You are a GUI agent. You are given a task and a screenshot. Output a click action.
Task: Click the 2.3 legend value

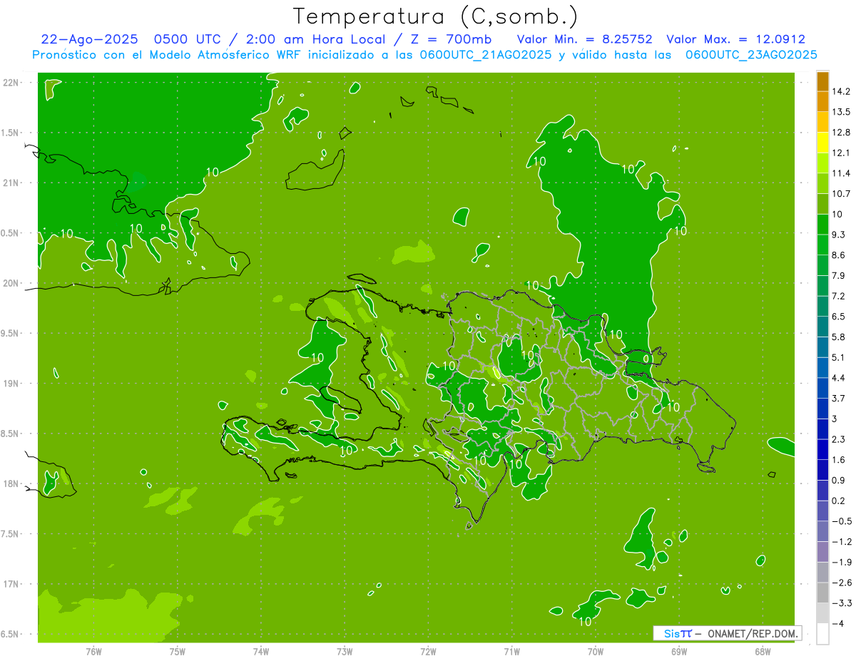(x=838, y=439)
